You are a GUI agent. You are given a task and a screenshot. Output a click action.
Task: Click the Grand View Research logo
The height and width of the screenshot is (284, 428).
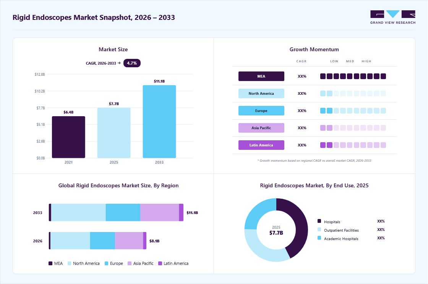pyautogui.click(x=393, y=17)
